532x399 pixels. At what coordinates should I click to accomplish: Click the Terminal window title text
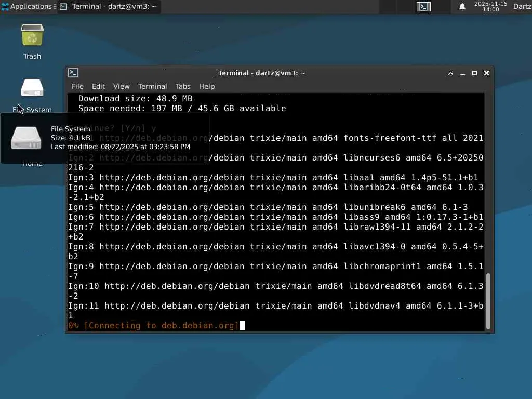[261, 73]
